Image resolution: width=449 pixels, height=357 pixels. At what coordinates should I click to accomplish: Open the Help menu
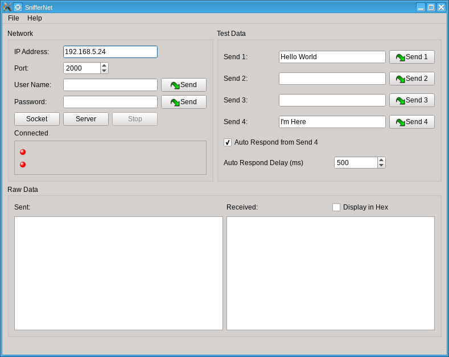click(x=35, y=18)
